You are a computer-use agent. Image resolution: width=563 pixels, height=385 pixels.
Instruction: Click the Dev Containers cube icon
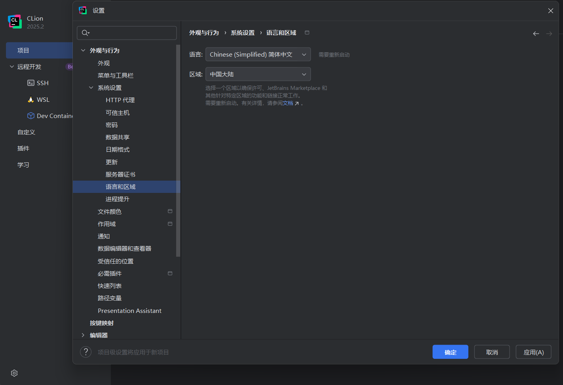[x=30, y=115]
